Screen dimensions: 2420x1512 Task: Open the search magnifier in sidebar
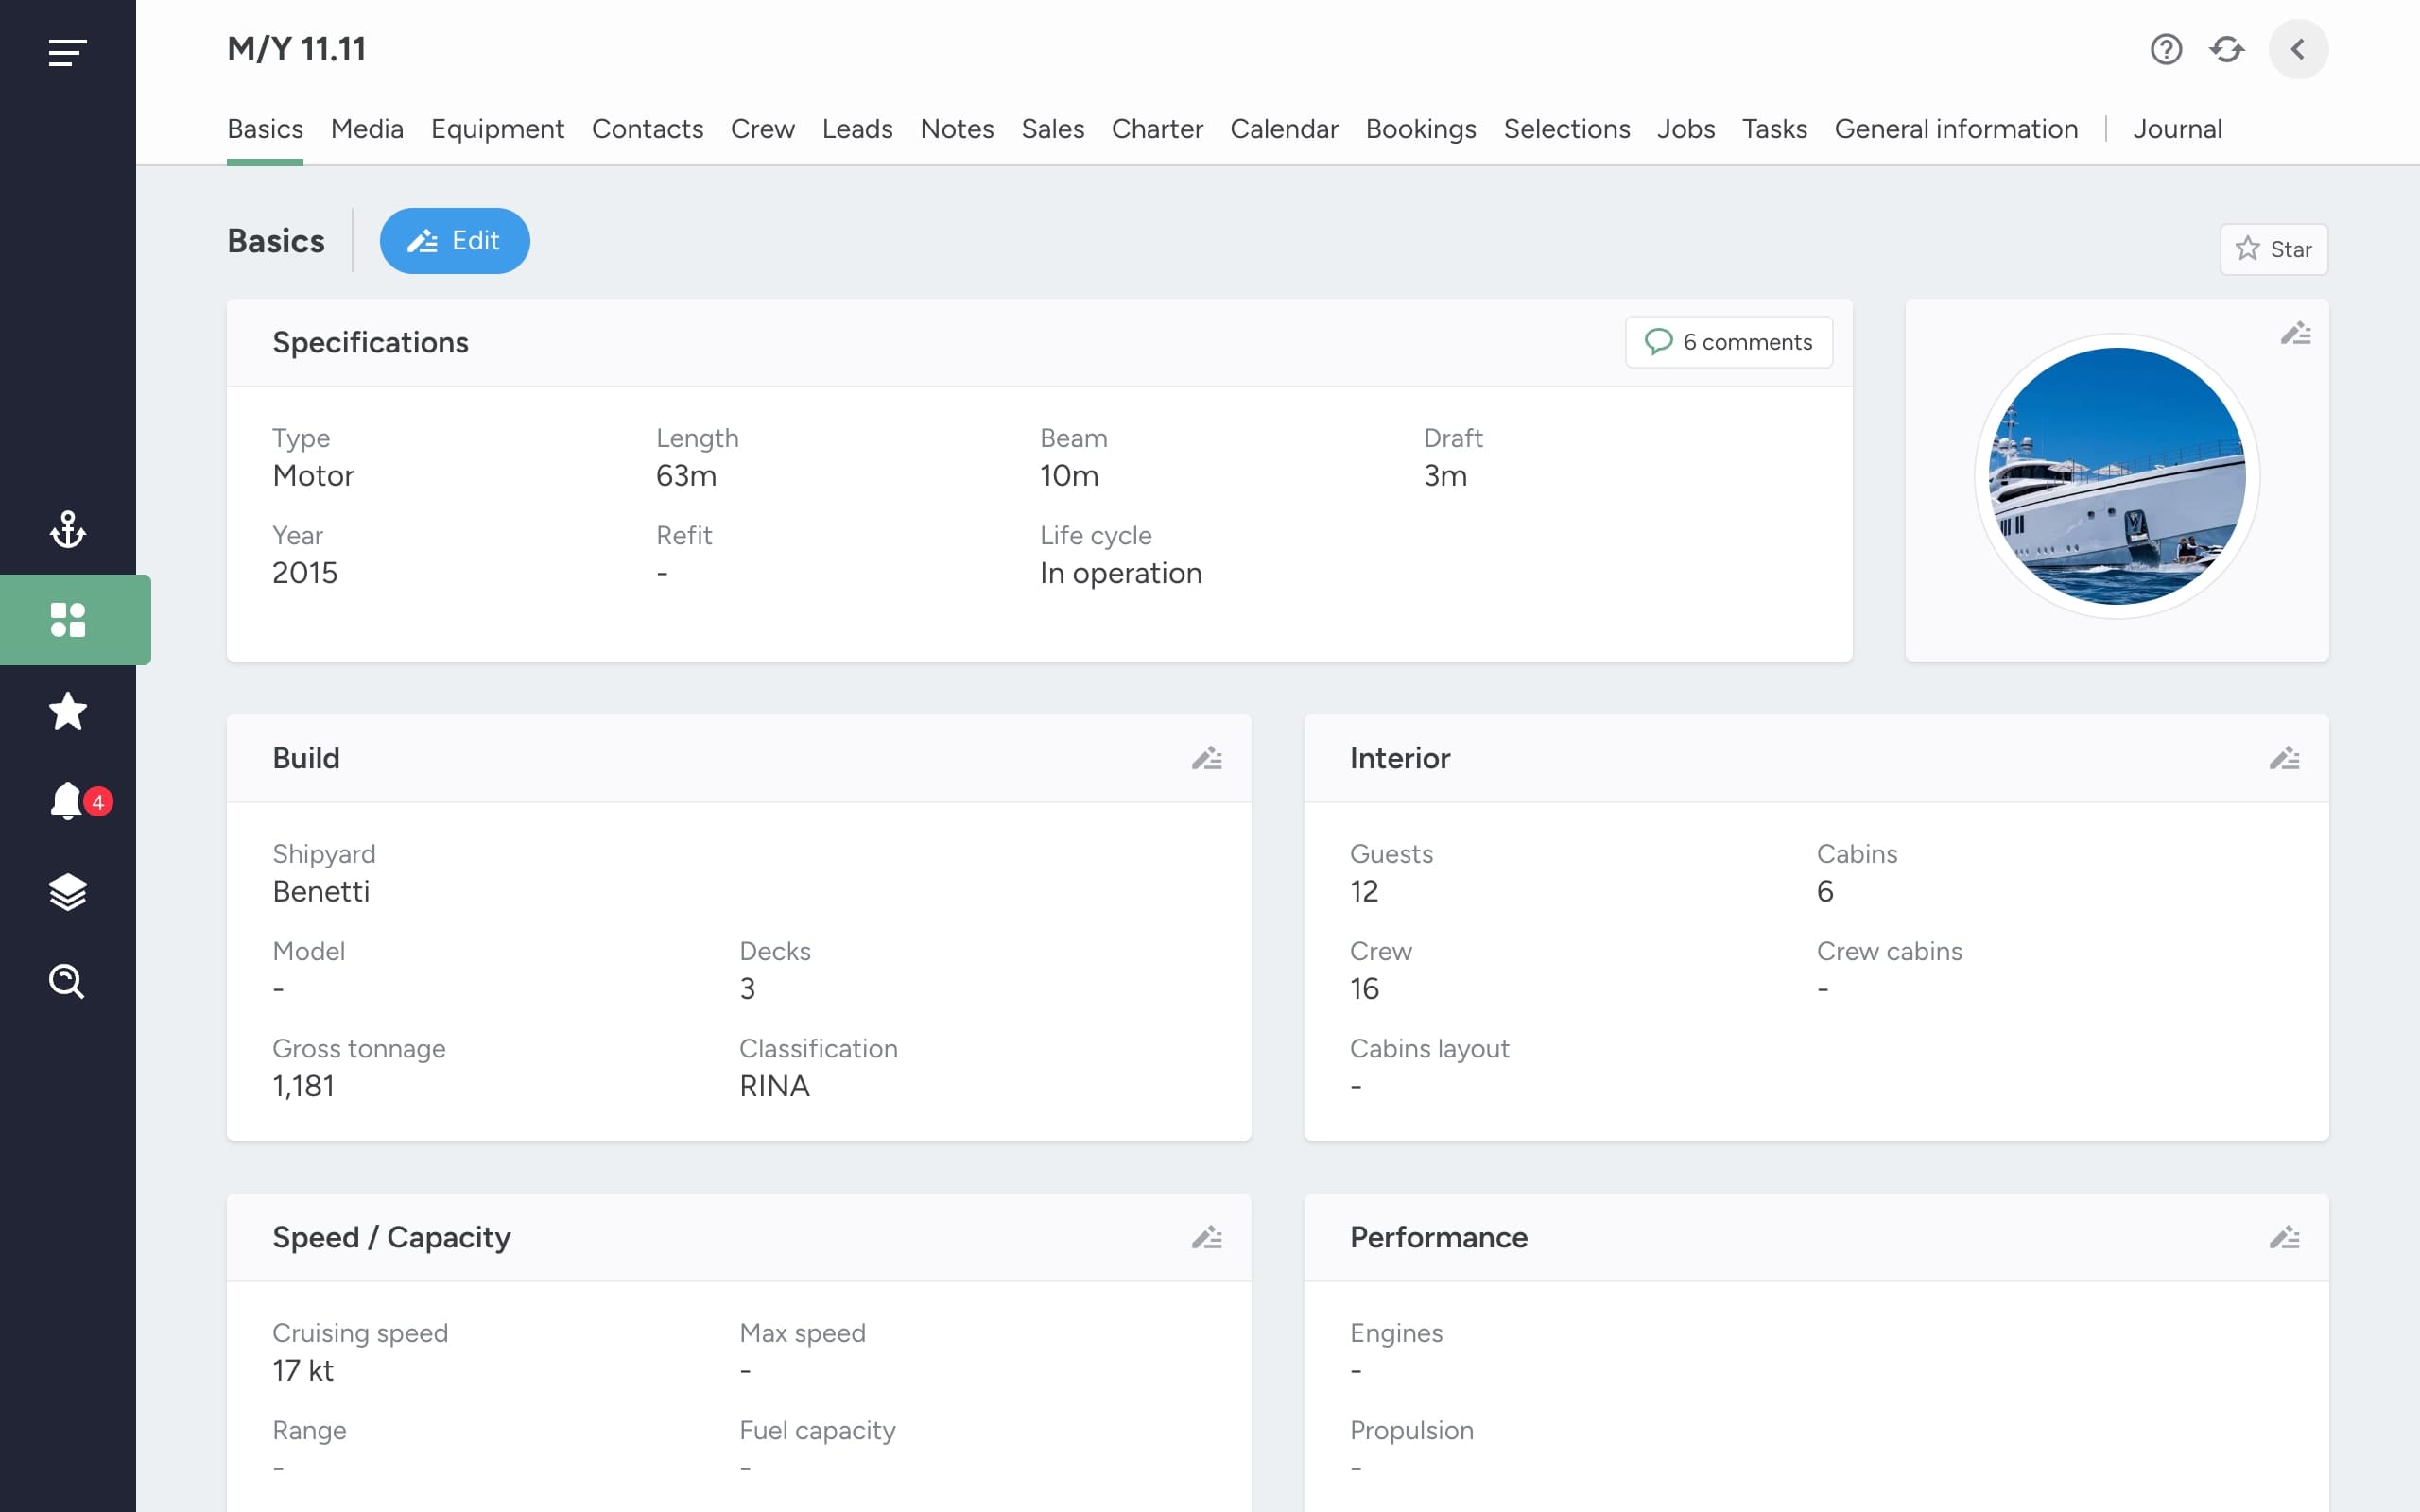[67, 982]
